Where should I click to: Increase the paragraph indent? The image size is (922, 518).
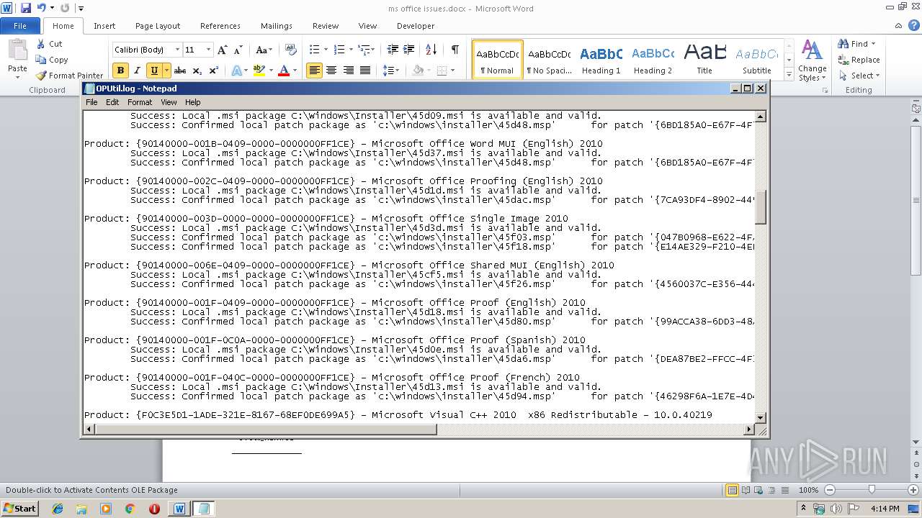(x=408, y=50)
